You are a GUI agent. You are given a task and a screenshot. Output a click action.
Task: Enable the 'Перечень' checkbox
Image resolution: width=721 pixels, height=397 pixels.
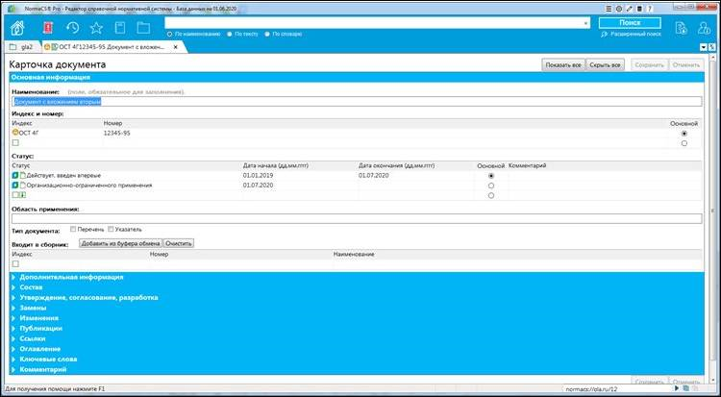click(73, 230)
